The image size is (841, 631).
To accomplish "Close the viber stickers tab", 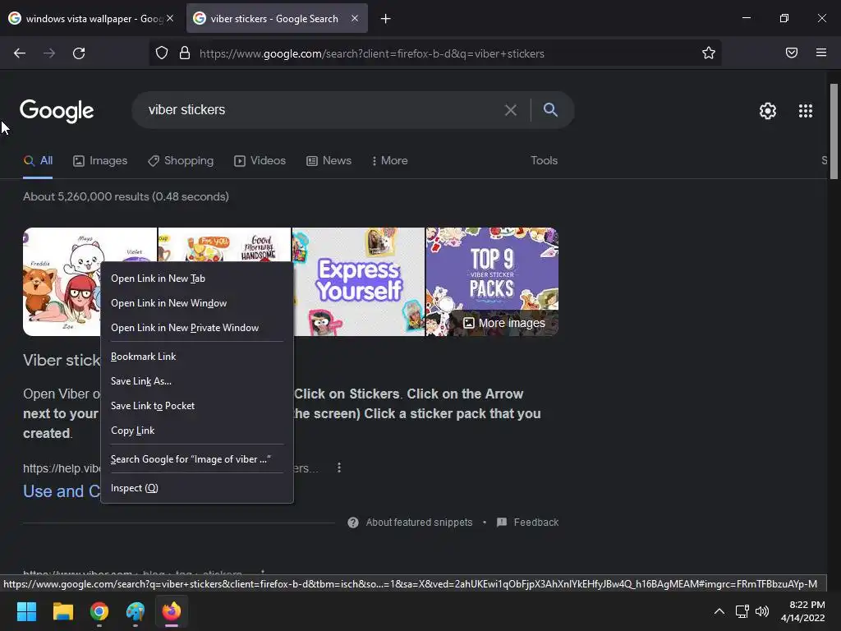I will coord(355,18).
